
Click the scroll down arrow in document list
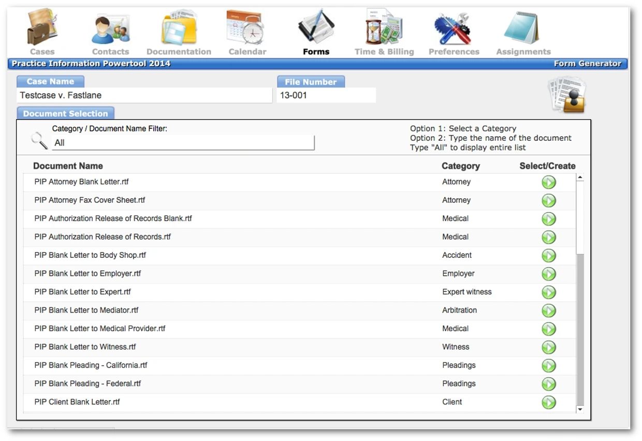580,409
